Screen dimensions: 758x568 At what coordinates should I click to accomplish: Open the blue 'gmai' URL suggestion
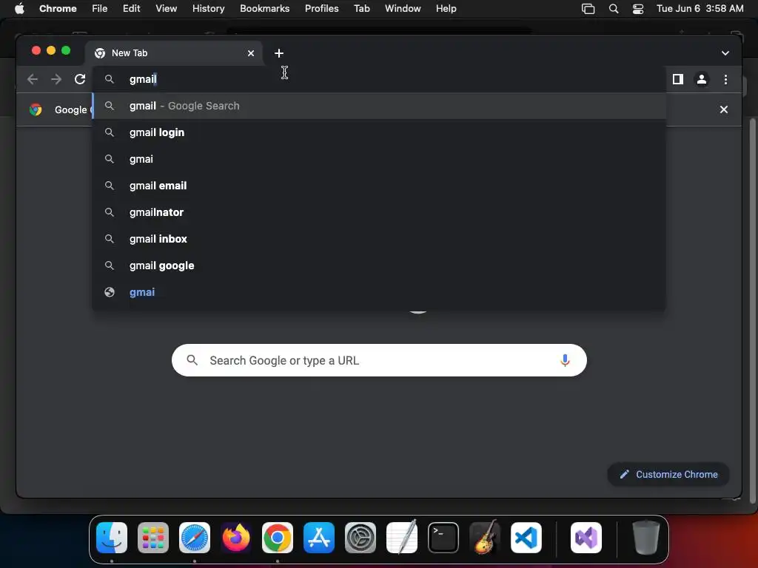(x=380, y=292)
